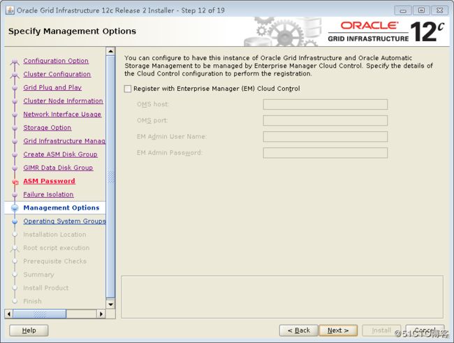Go to Network Interface Usage step

click(x=62, y=114)
